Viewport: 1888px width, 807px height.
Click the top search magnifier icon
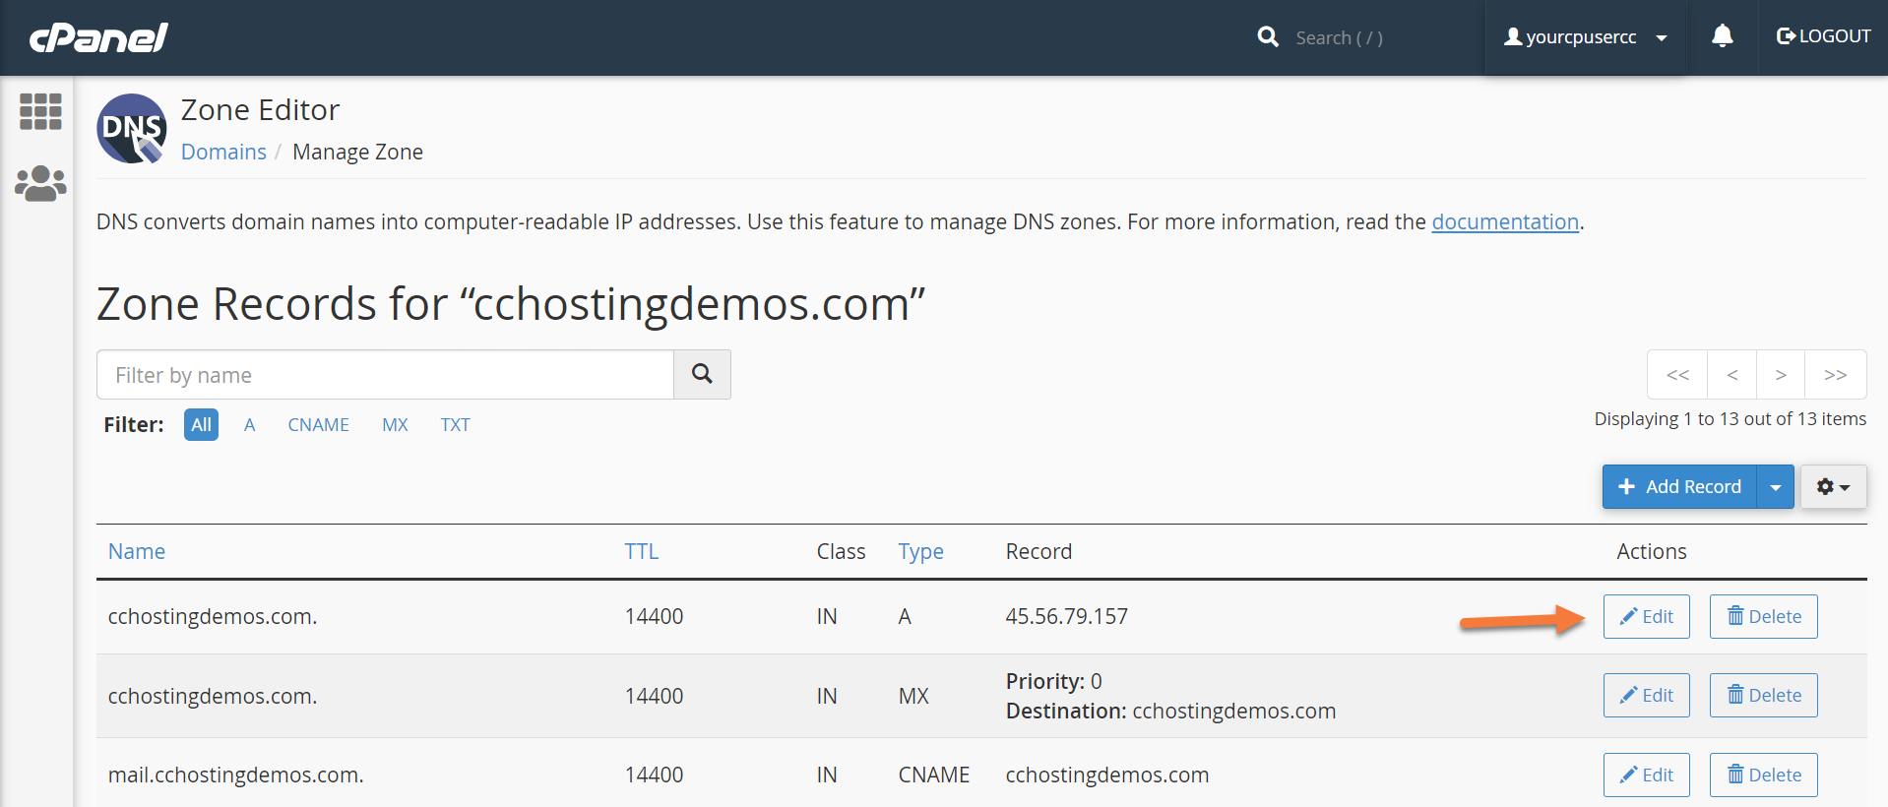[x=1268, y=37]
